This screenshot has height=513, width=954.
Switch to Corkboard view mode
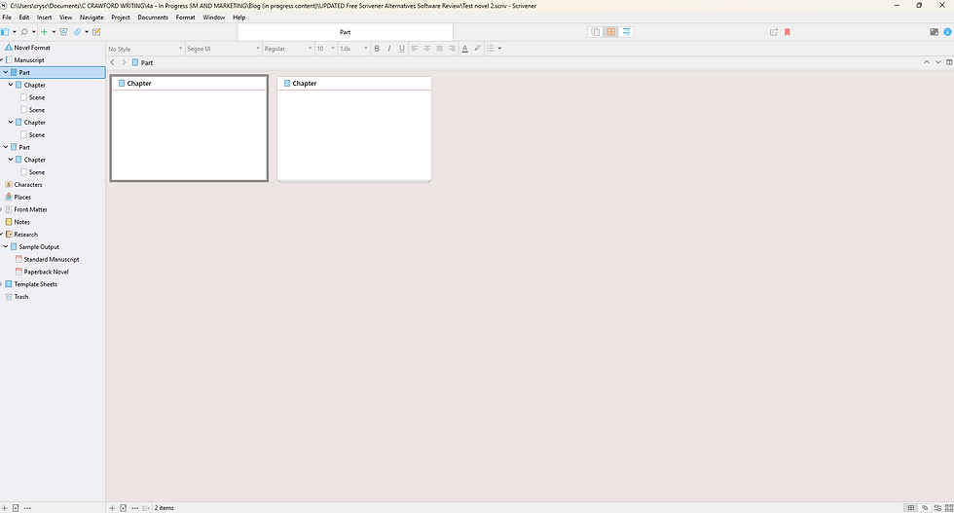[x=611, y=32]
